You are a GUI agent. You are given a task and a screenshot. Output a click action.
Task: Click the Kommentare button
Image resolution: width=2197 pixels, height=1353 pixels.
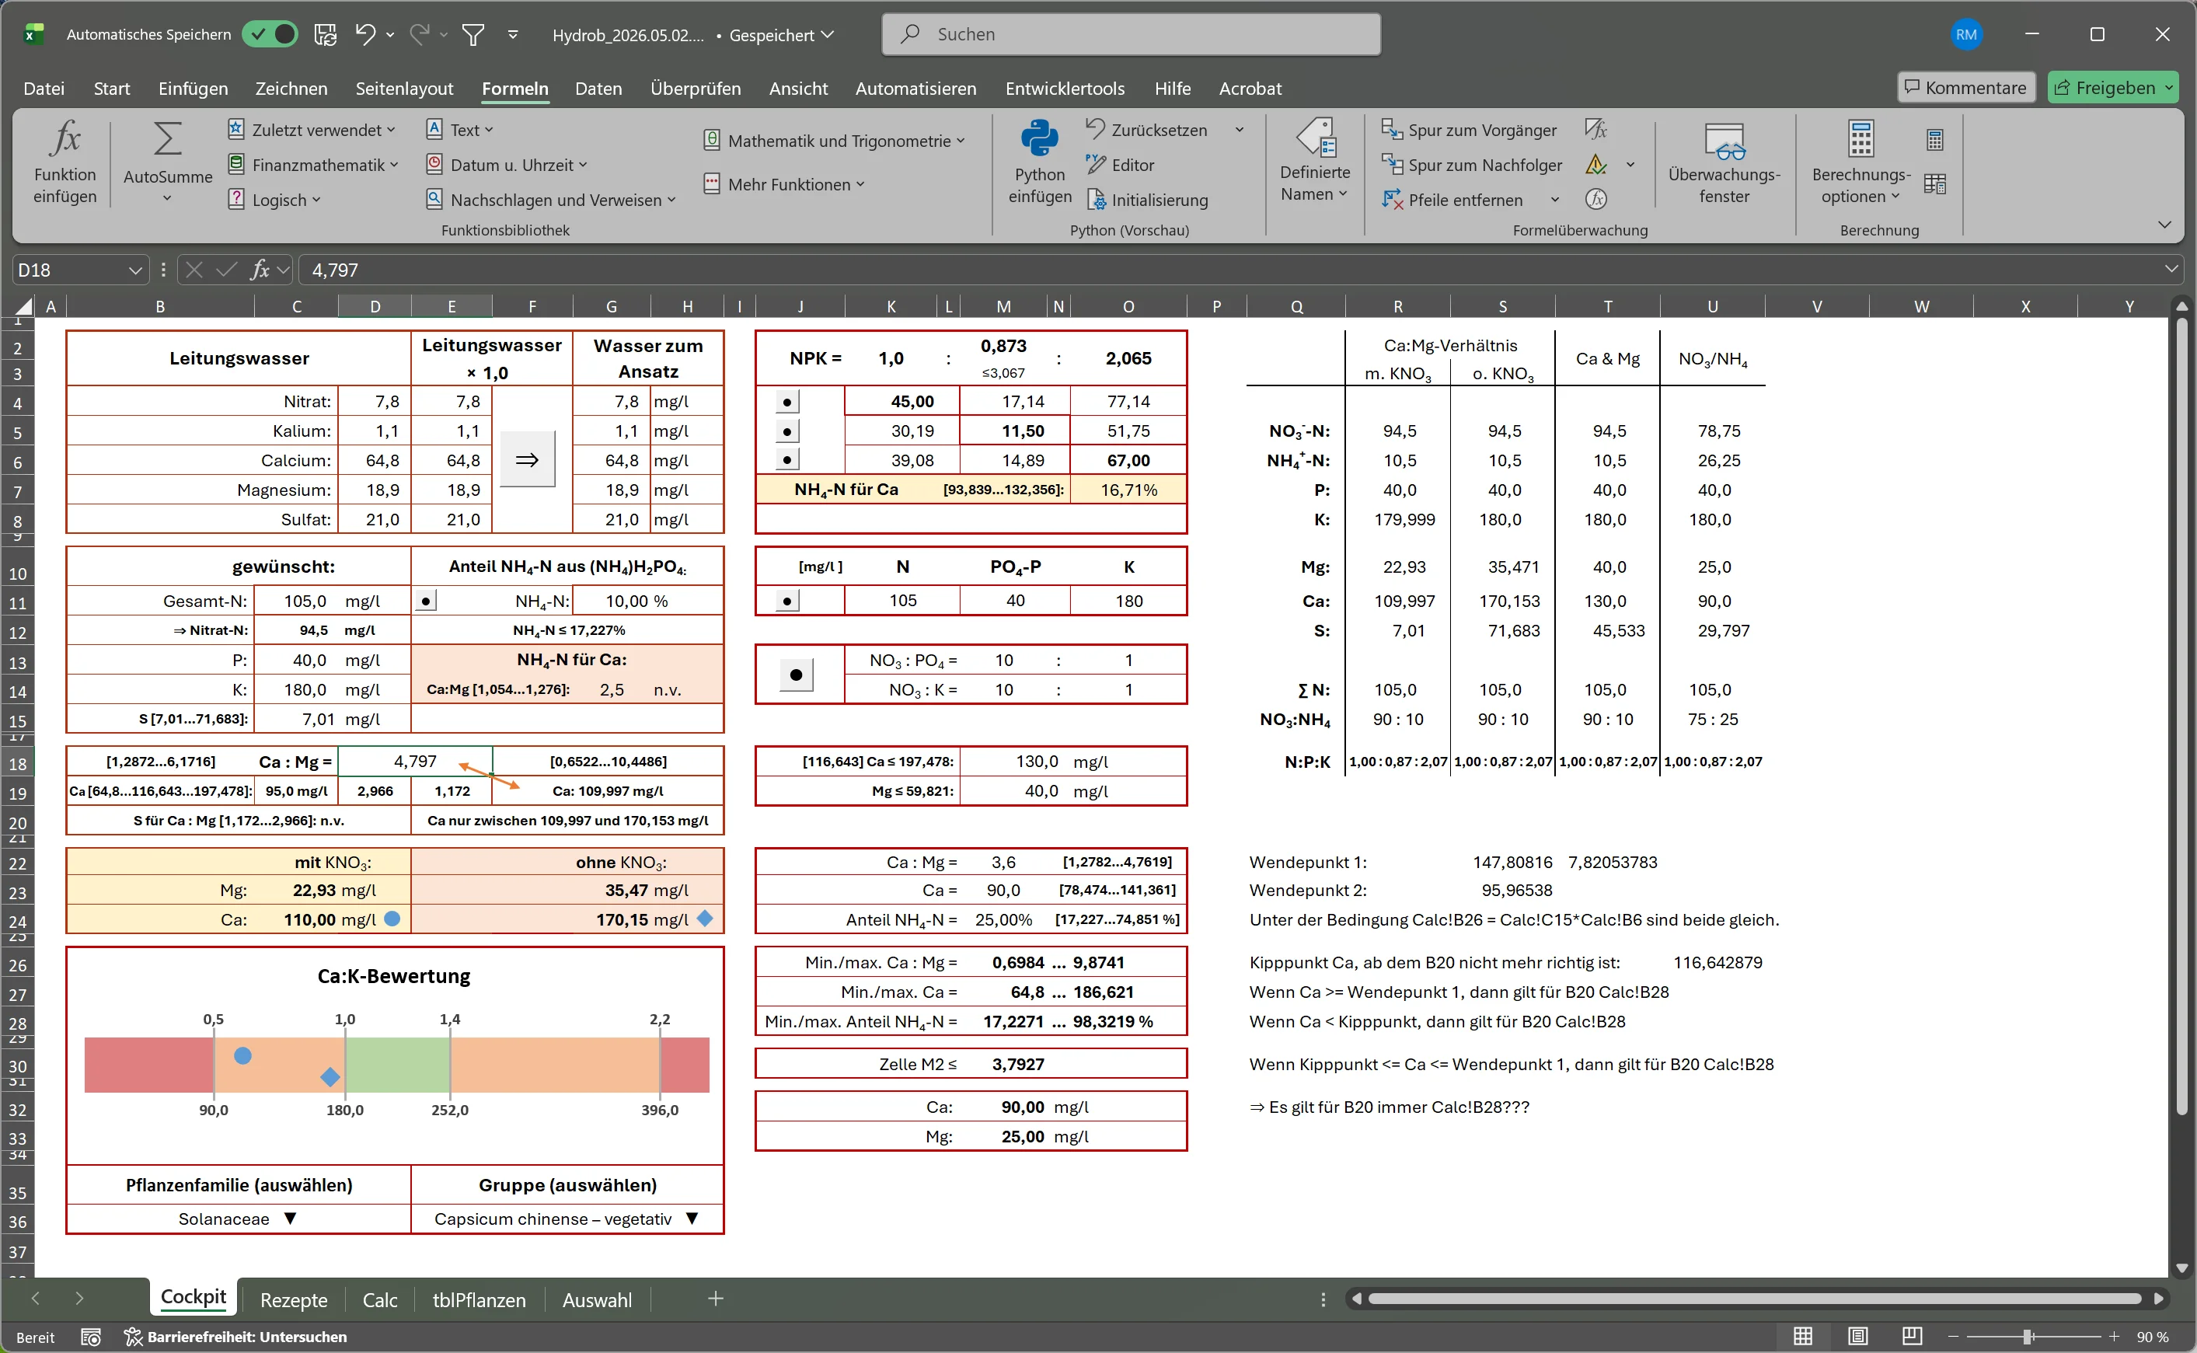tap(1965, 87)
